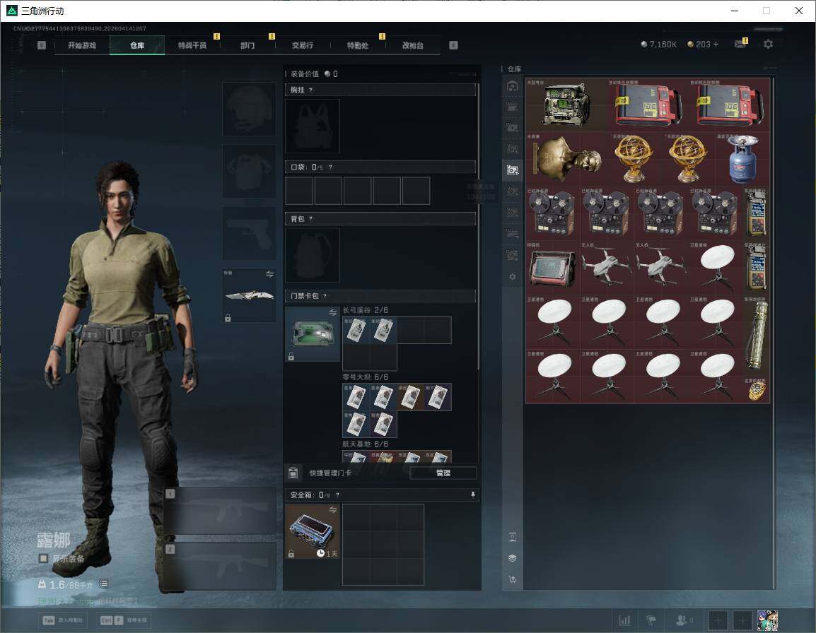This screenshot has width=816, height=633.
Task: Select the empty body armor slot
Action: tap(250, 171)
